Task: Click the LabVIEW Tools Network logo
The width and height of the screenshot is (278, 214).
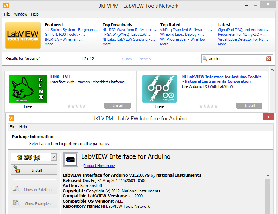Action: click(23, 35)
